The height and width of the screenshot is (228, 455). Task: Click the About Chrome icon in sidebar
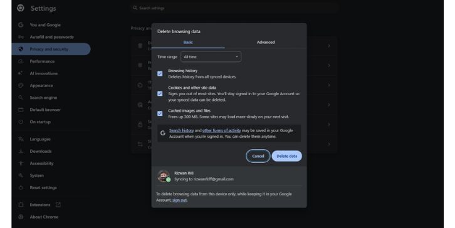pyautogui.click(x=21, y=217)
